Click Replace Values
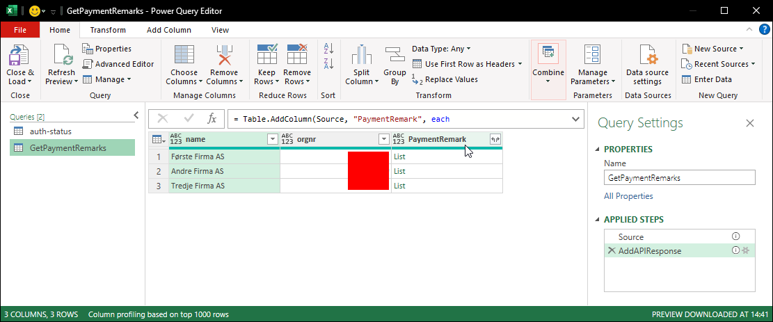Screen dimensions: 773x322 pyautogui.click(x=445, y=79)
